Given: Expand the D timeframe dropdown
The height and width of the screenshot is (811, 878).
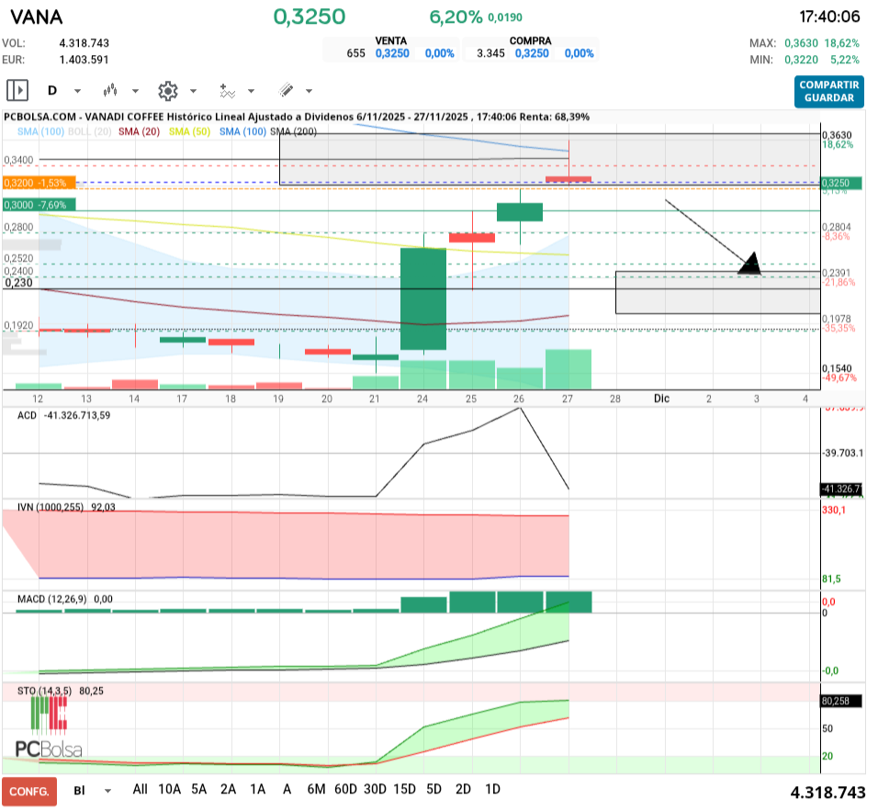Looking at the screenshot, I should pos(64,91).
